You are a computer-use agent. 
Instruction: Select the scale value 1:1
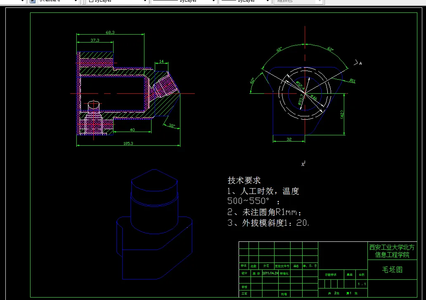[x=362, y=284]
